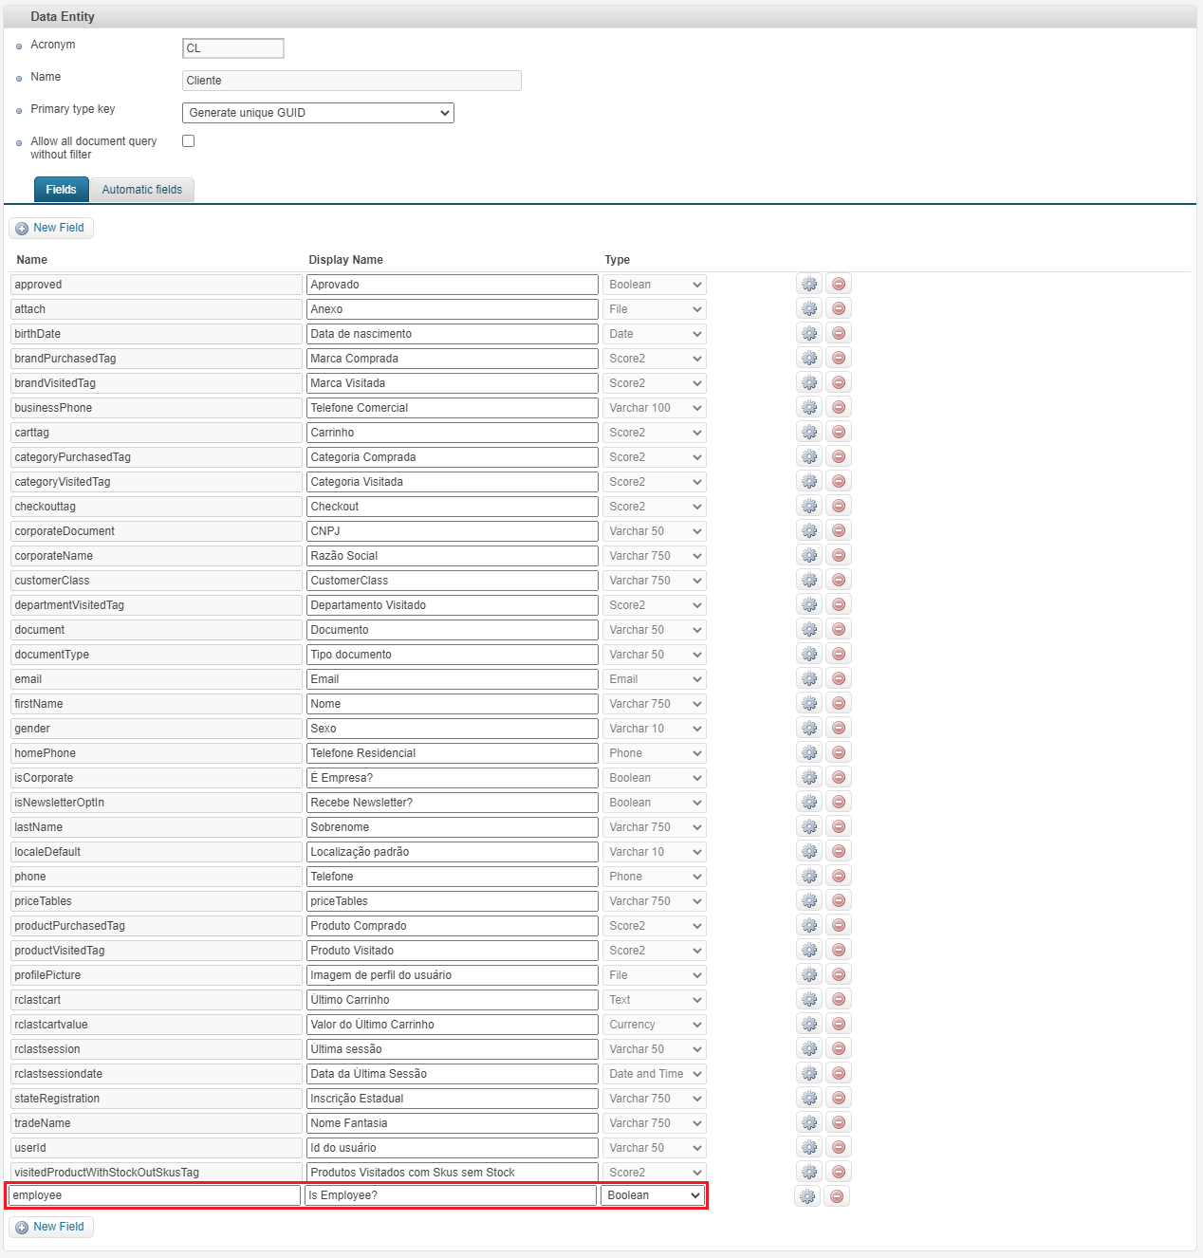Remove the employee field row
Screen dimensions: 1203x1258
click(x=836, y=1195)
